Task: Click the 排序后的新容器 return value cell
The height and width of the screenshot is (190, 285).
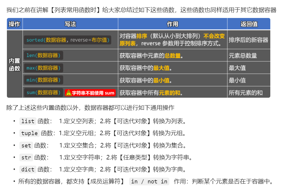Action: (249, 40)
